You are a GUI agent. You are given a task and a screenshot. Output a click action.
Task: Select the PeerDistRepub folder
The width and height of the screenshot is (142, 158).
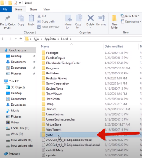point(56,58)
